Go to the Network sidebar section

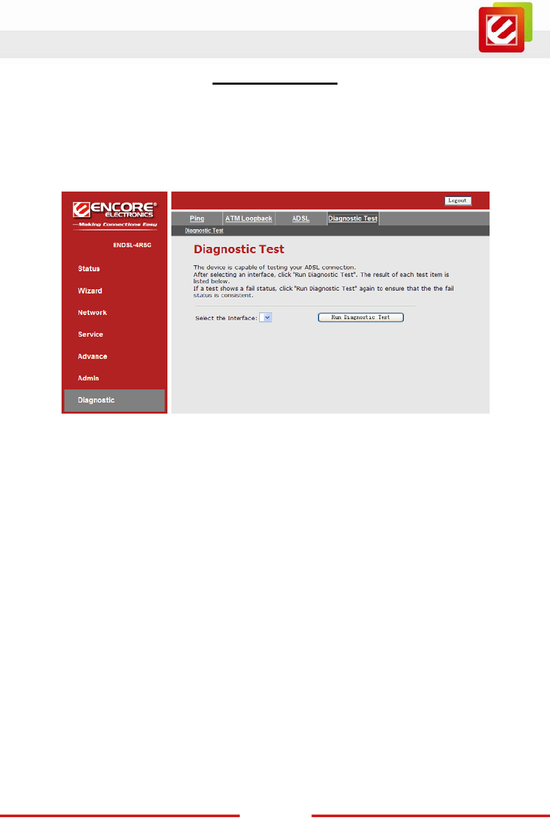tap(92, 312)
